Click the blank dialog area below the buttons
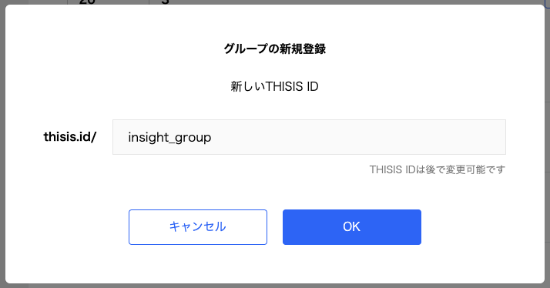The height and width of the screenshot is (288, 550). 275,264
